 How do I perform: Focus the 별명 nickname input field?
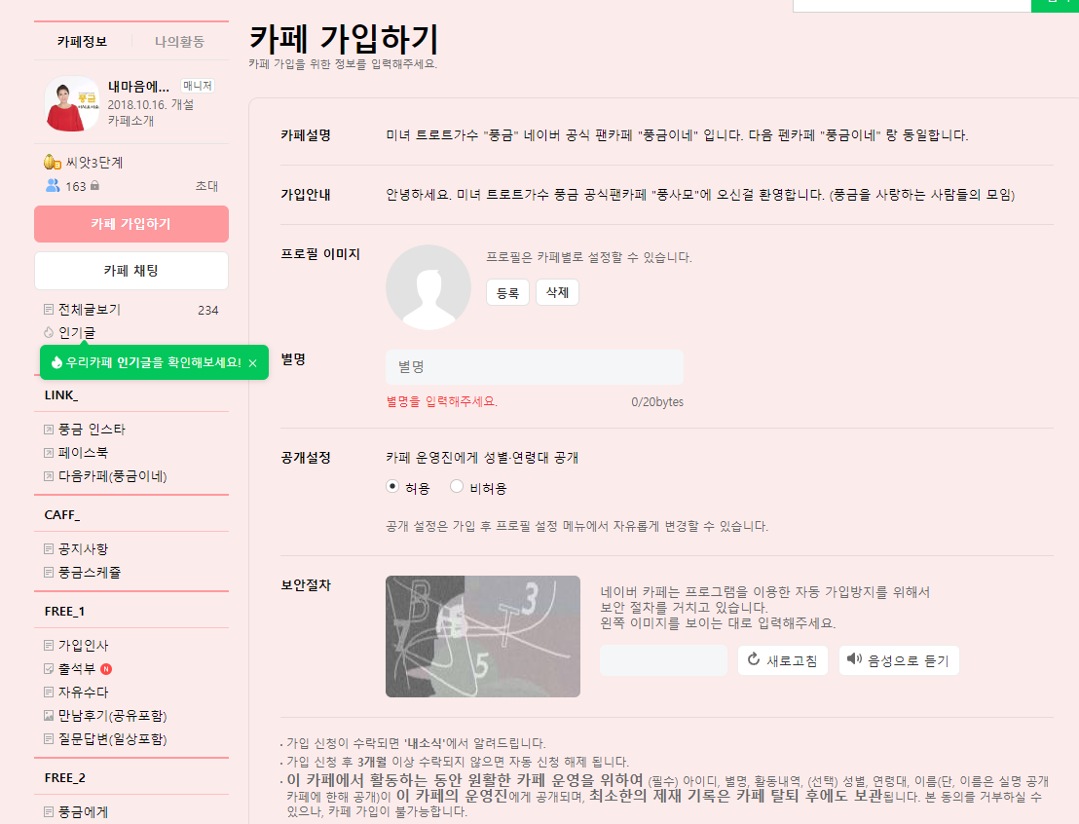pyautogui.click(x=535, y=367)
